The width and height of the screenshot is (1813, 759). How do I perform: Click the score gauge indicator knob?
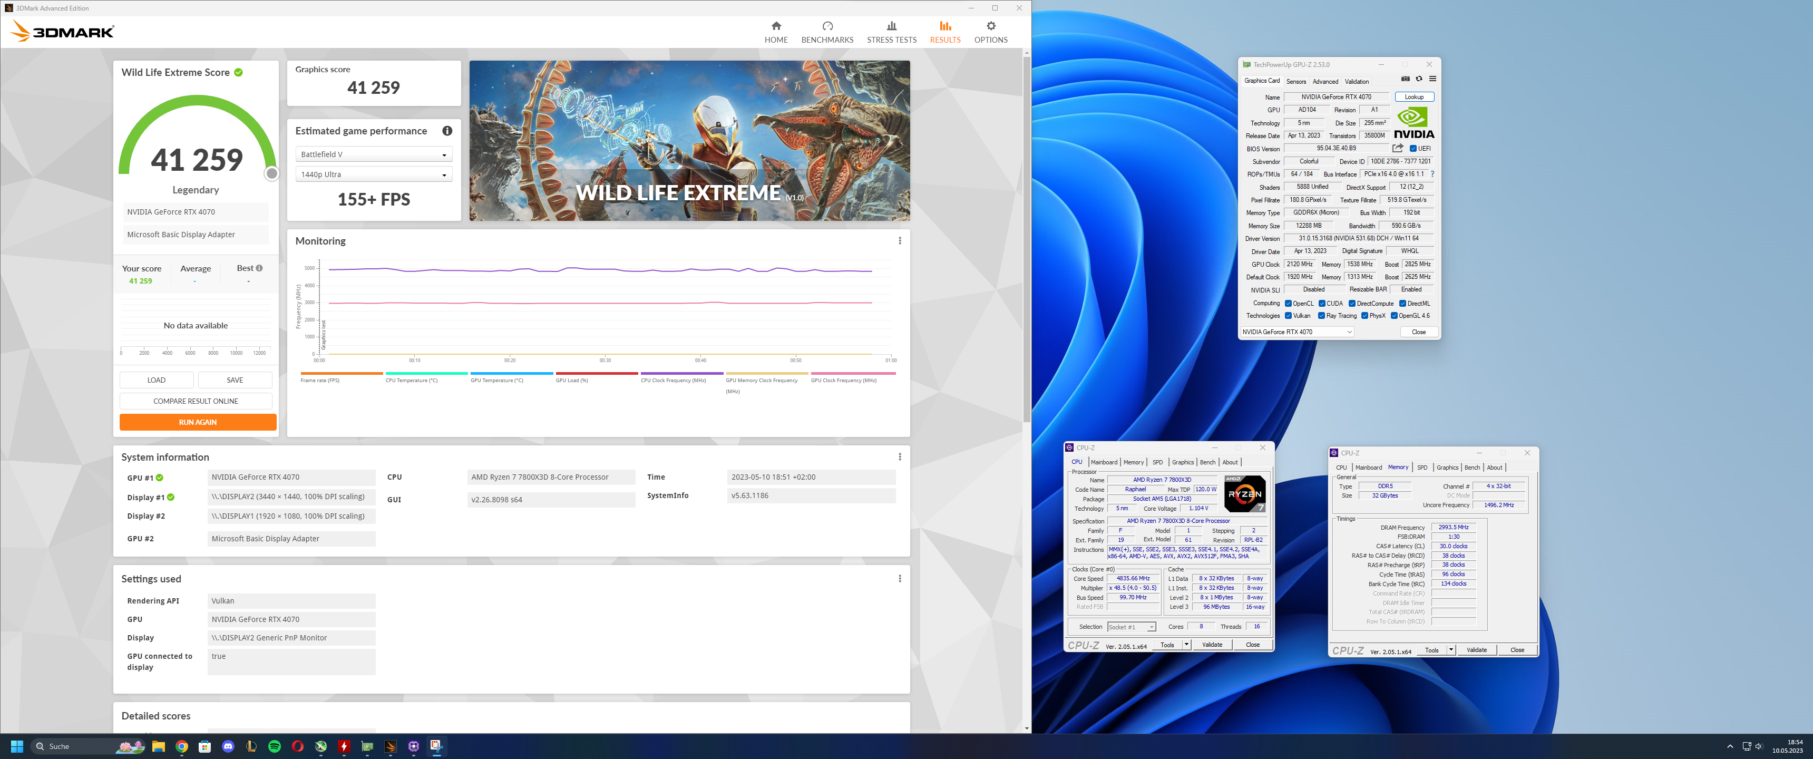271,174
